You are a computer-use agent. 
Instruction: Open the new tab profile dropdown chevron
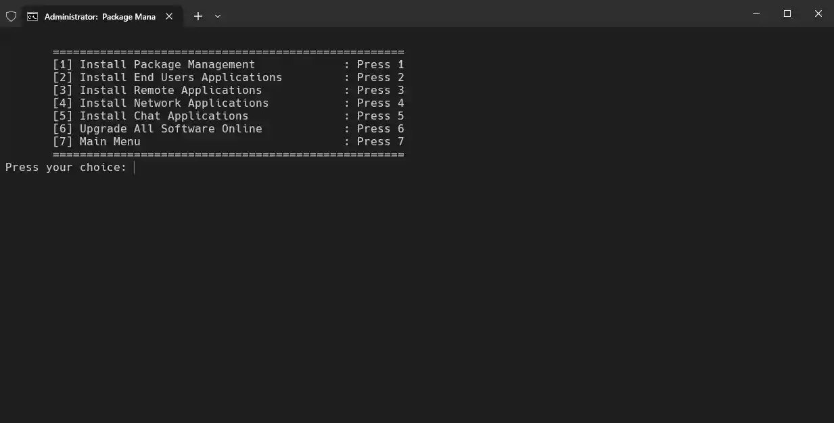pos(217,16)
